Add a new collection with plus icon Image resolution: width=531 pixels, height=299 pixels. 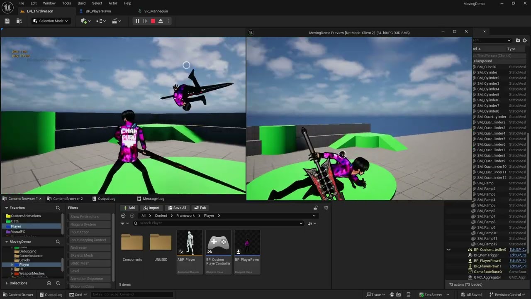point(49,283)
